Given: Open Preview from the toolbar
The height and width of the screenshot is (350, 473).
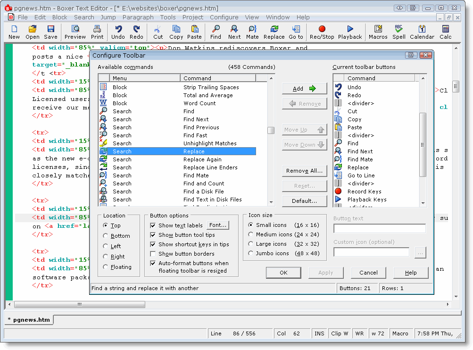Looking at the screenshot, I should pos(75,32).
